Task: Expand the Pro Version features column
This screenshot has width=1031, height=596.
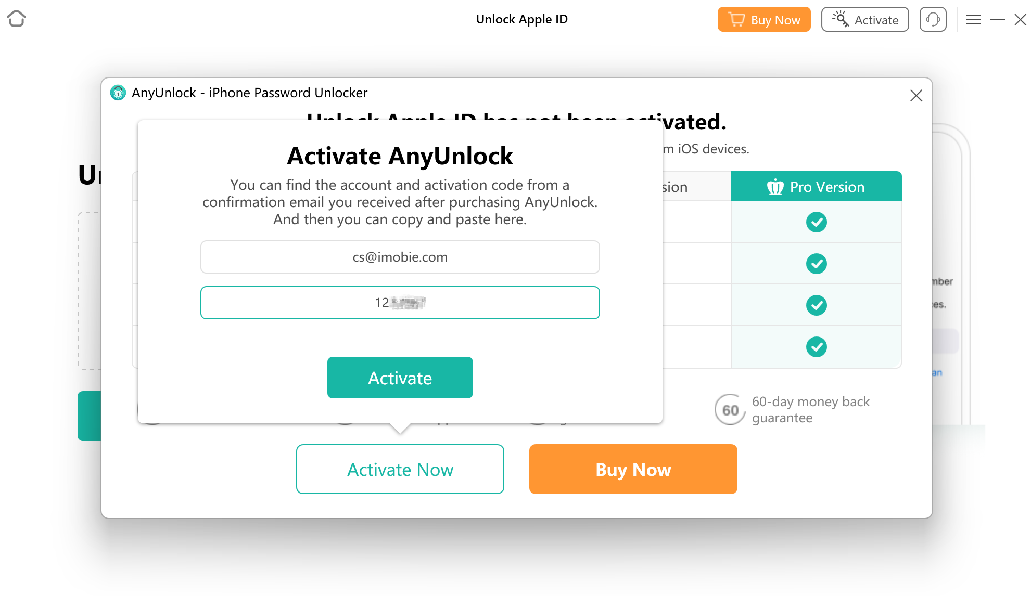Action: (x=816, y=186)
